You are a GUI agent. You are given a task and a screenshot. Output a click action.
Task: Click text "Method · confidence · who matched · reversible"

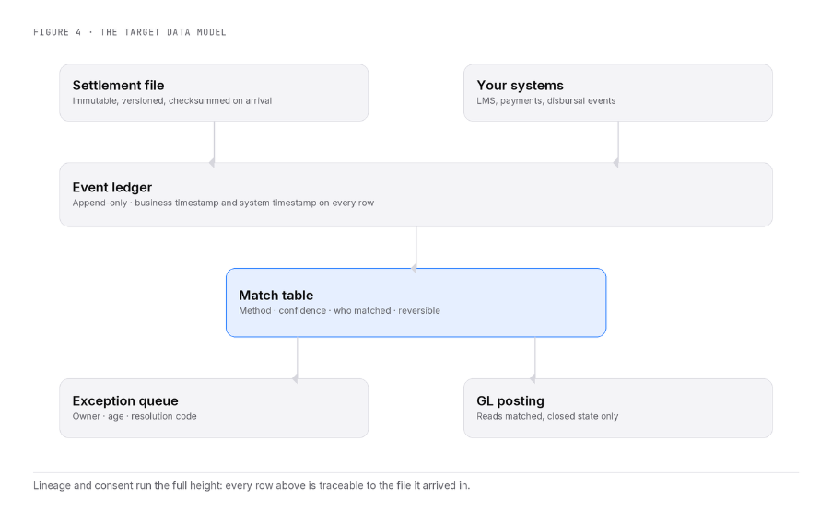coord(340,310)
